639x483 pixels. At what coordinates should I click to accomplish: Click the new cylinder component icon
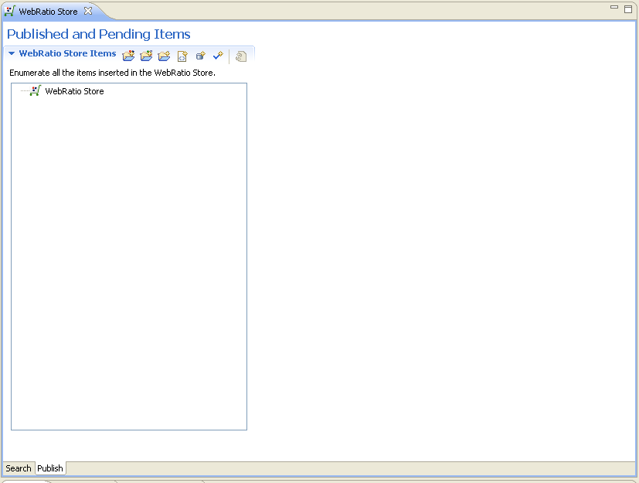tap(200, 56)
